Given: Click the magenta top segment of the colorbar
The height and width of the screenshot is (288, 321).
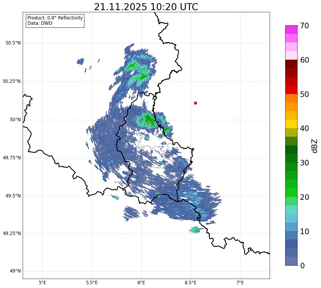Looking at the screenshot, I should [291, 30].
